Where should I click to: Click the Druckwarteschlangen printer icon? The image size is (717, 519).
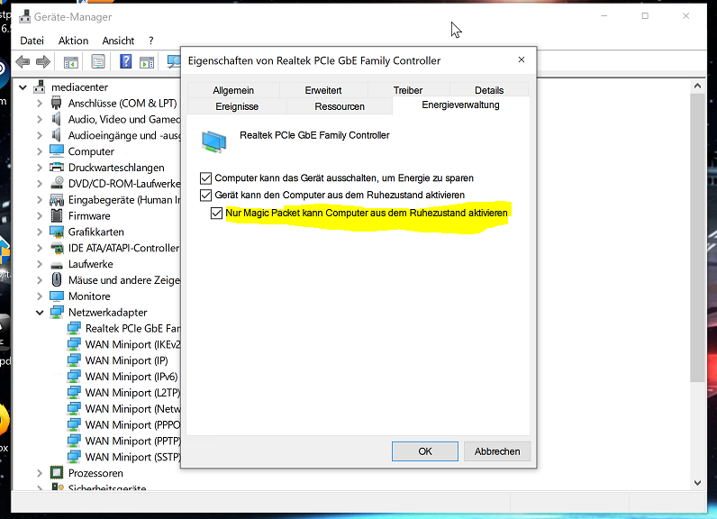(x=56, y=167)
